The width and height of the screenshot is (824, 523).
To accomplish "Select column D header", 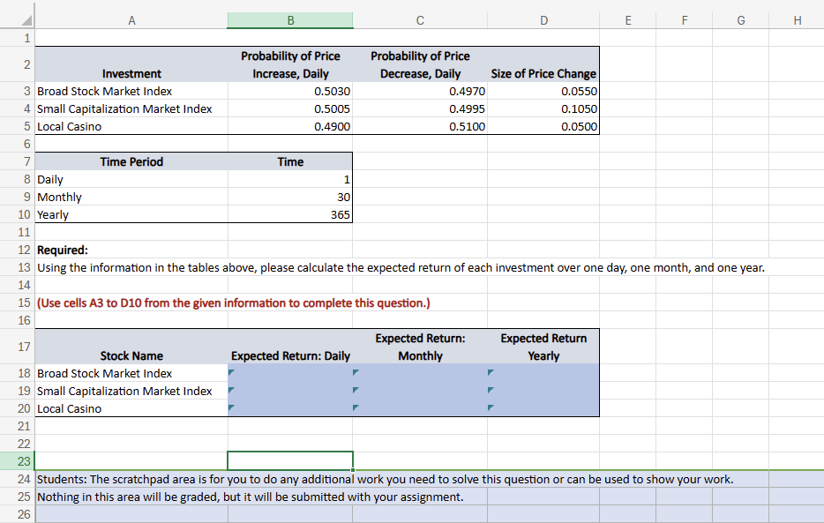I will (543, 20).
